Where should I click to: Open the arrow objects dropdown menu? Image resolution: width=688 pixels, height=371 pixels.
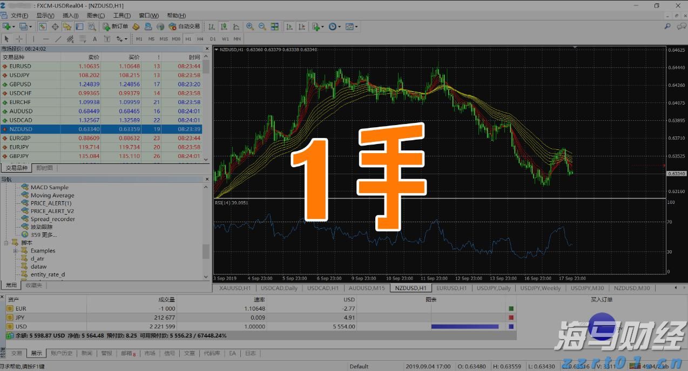pos(125,38)
